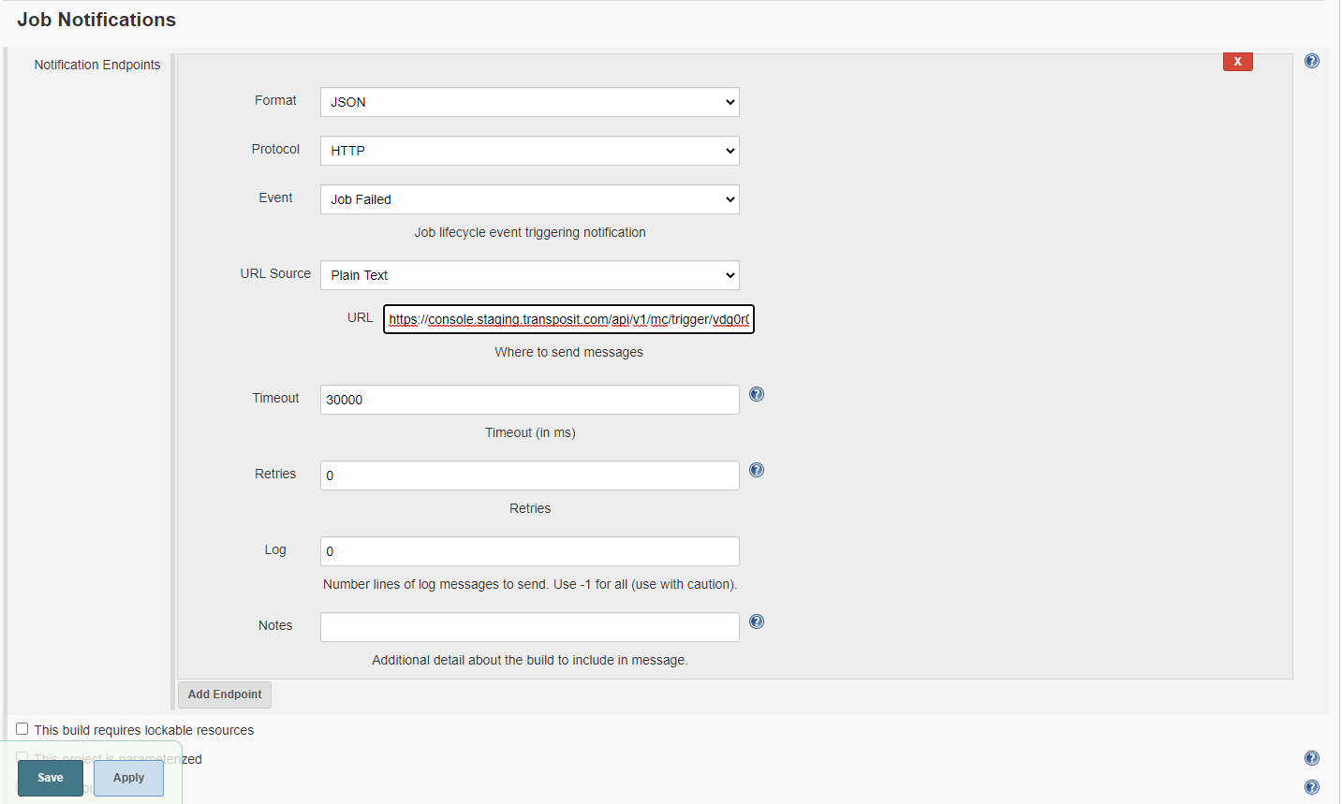Image resolution: width=1342 pixels, height=804 pixels.
Task: Click the Add Endpoint button
Action: [225, 694]
